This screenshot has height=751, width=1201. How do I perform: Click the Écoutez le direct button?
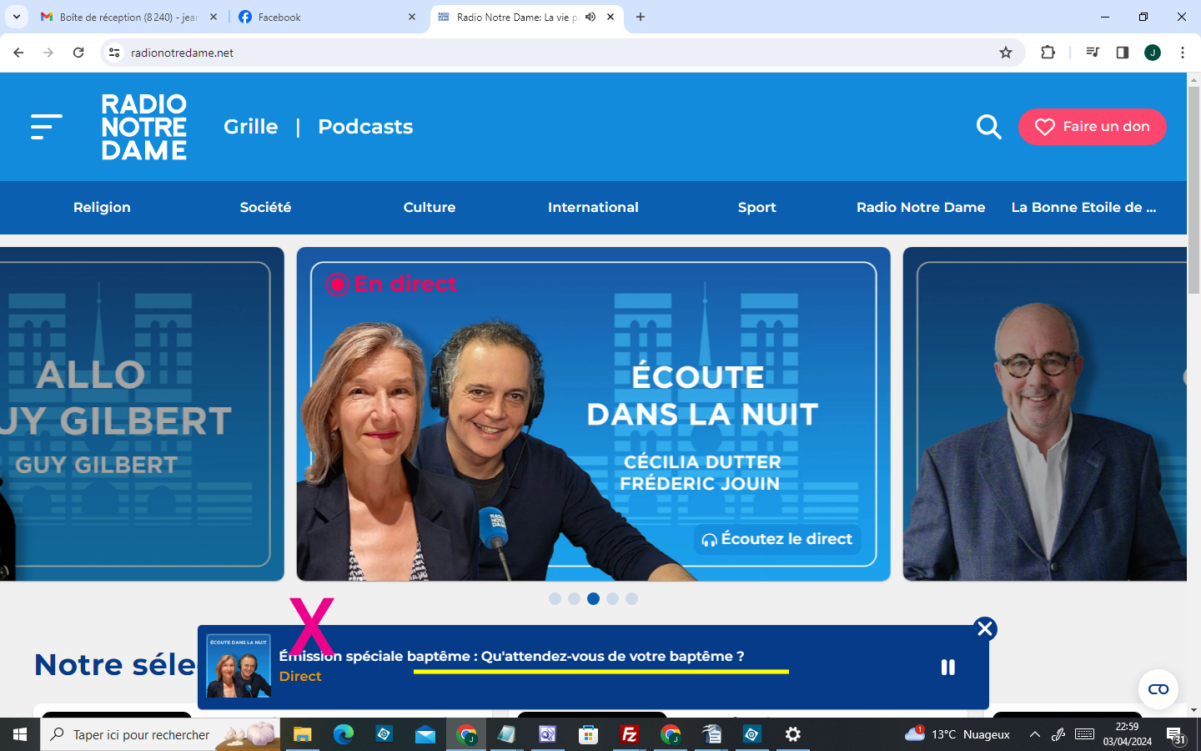tap(777, 539)
